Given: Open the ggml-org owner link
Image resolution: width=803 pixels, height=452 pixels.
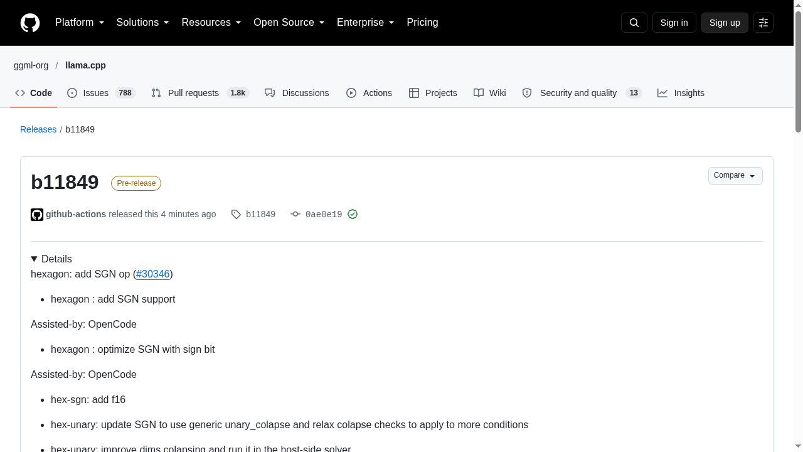Looking at the screenshot, I should point(31,65).
